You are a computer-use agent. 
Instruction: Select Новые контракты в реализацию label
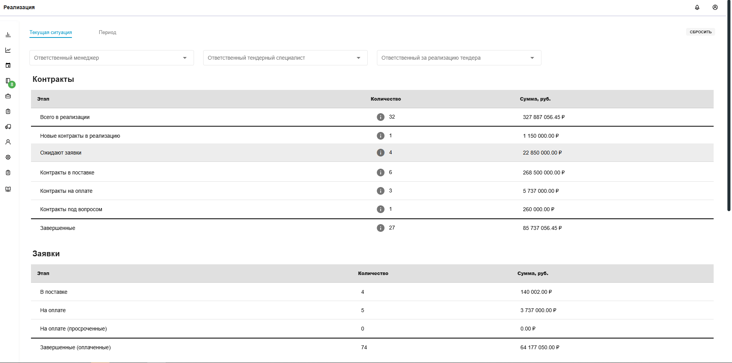tap(80, 136)
